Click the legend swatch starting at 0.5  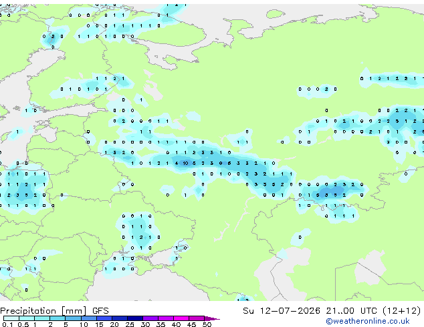[27, 318]
